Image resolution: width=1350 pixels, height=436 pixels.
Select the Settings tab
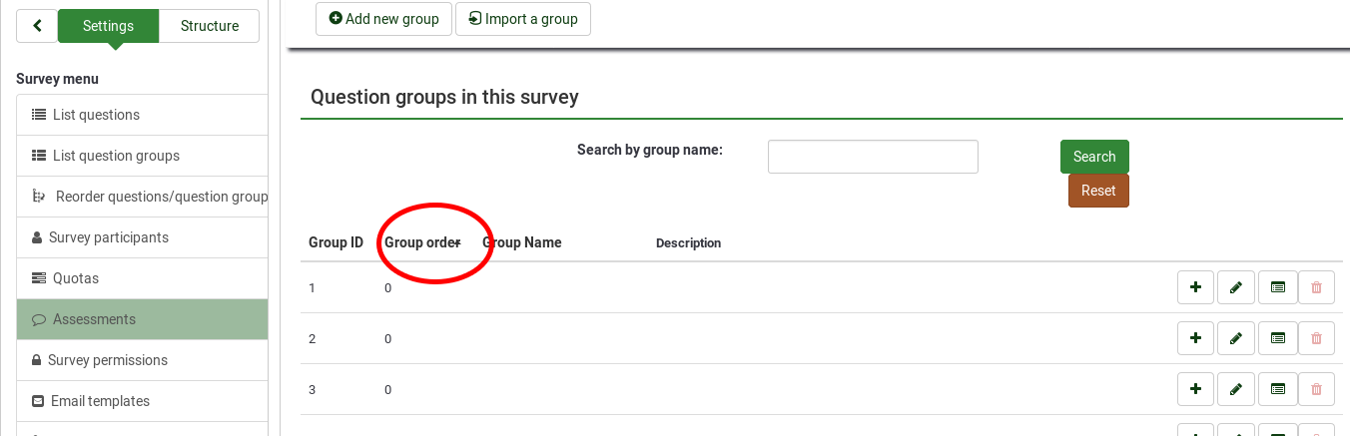[x=108, y=26]
